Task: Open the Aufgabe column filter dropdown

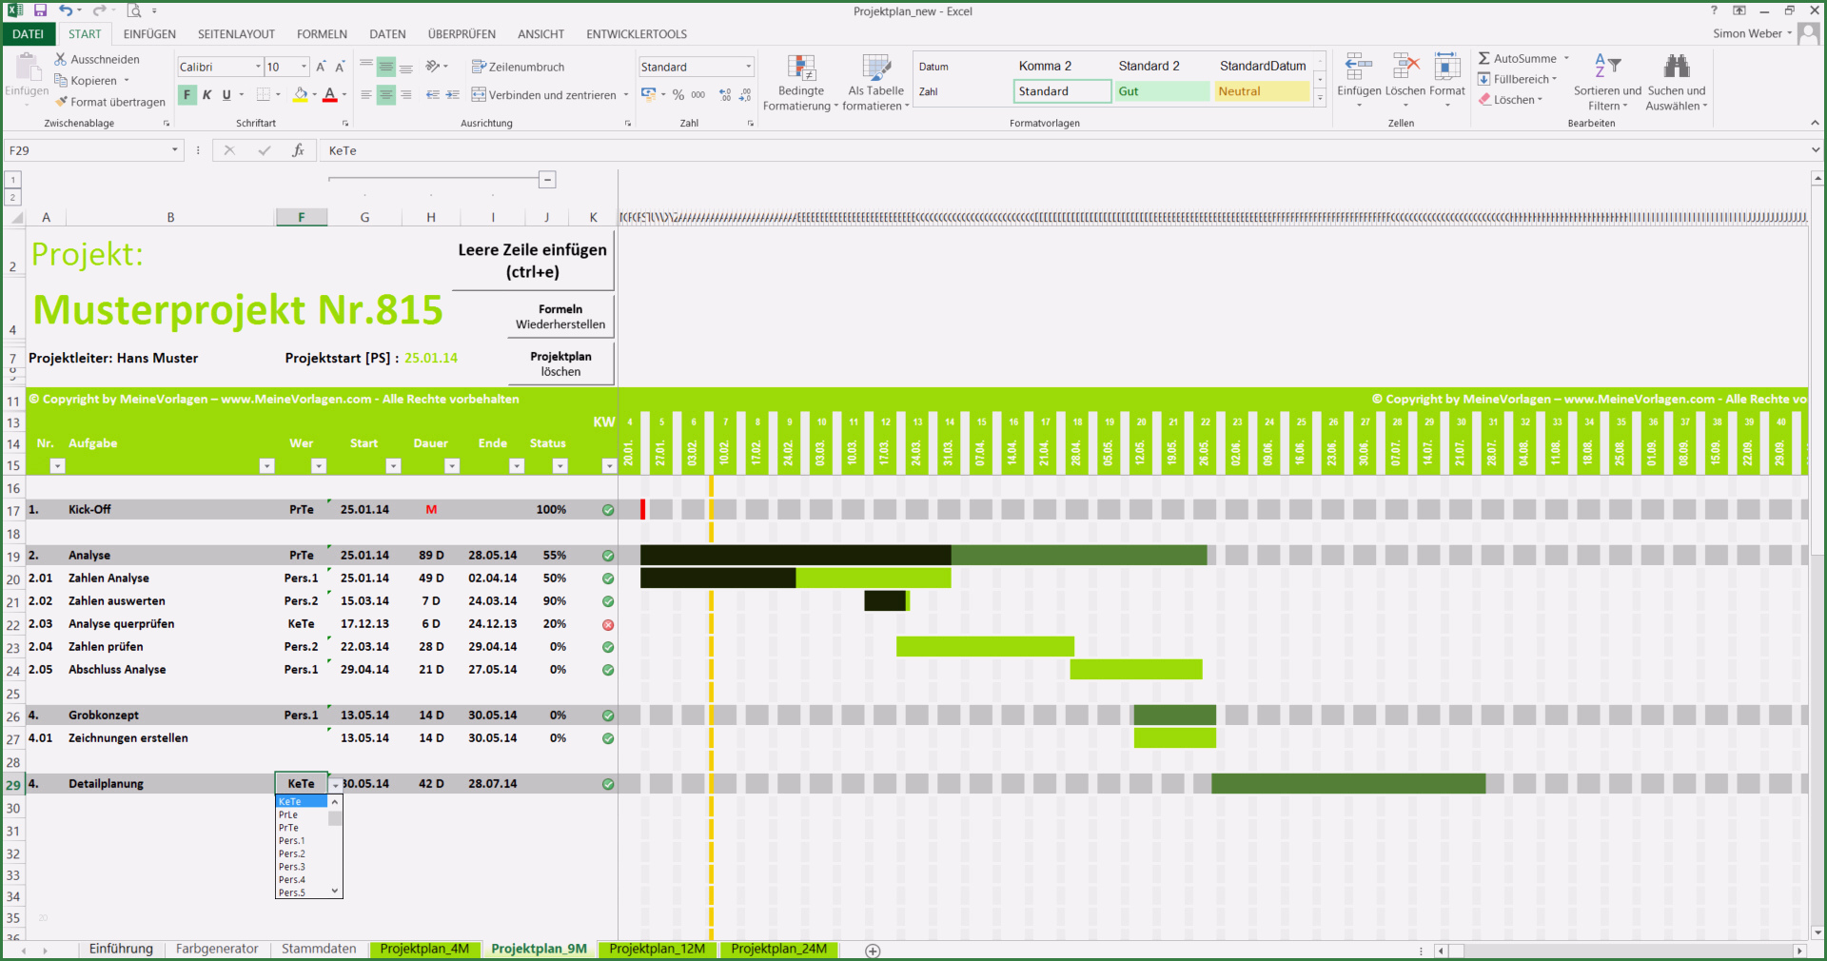Action: coord(266,465)
